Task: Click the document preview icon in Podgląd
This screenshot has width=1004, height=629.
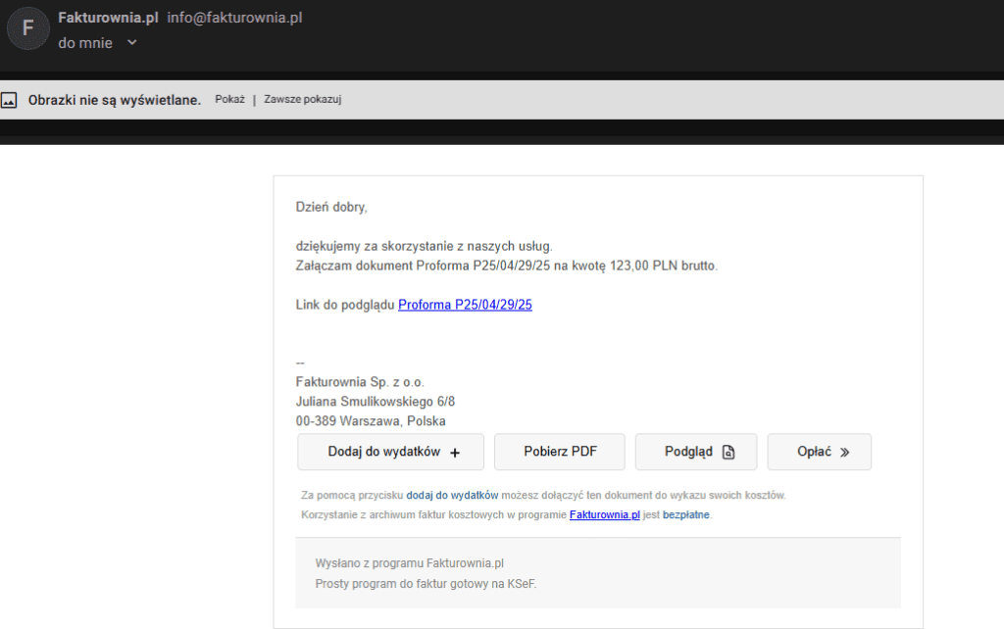Action: pos(728,453)
